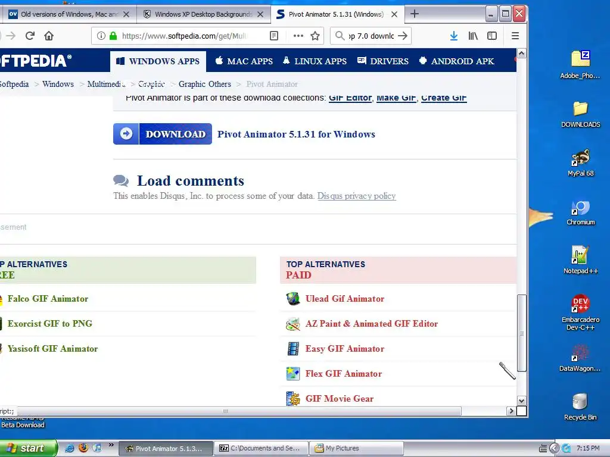Toggle the browser sidebar icon

[492, 36]
